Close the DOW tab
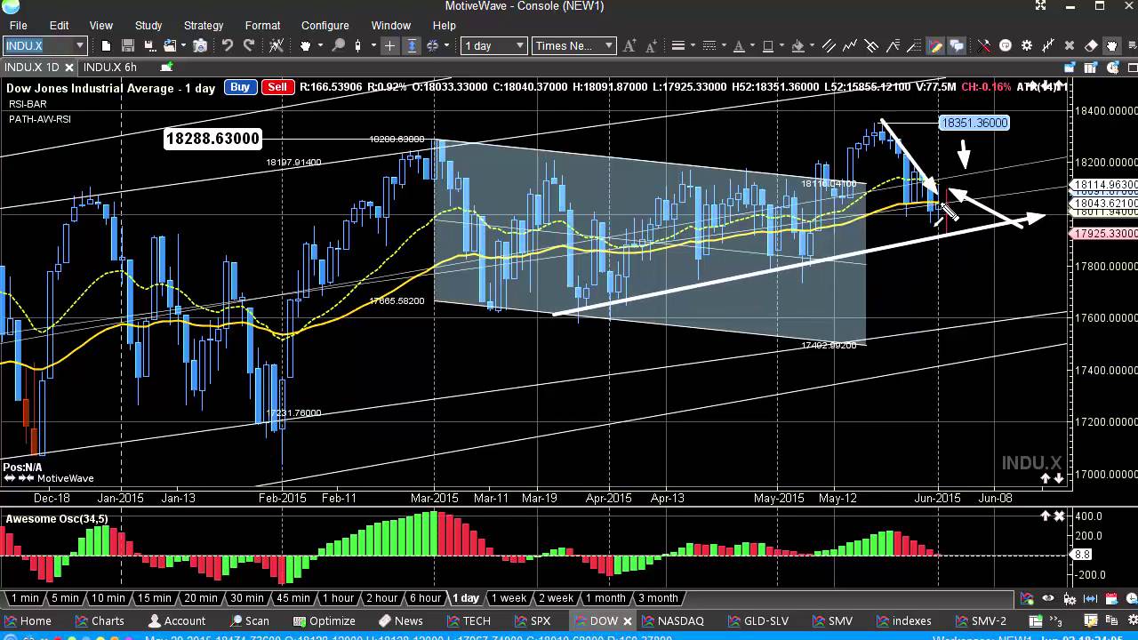 click(626, 621)
